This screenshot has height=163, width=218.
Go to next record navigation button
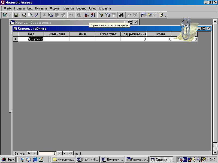pos(60,153)
